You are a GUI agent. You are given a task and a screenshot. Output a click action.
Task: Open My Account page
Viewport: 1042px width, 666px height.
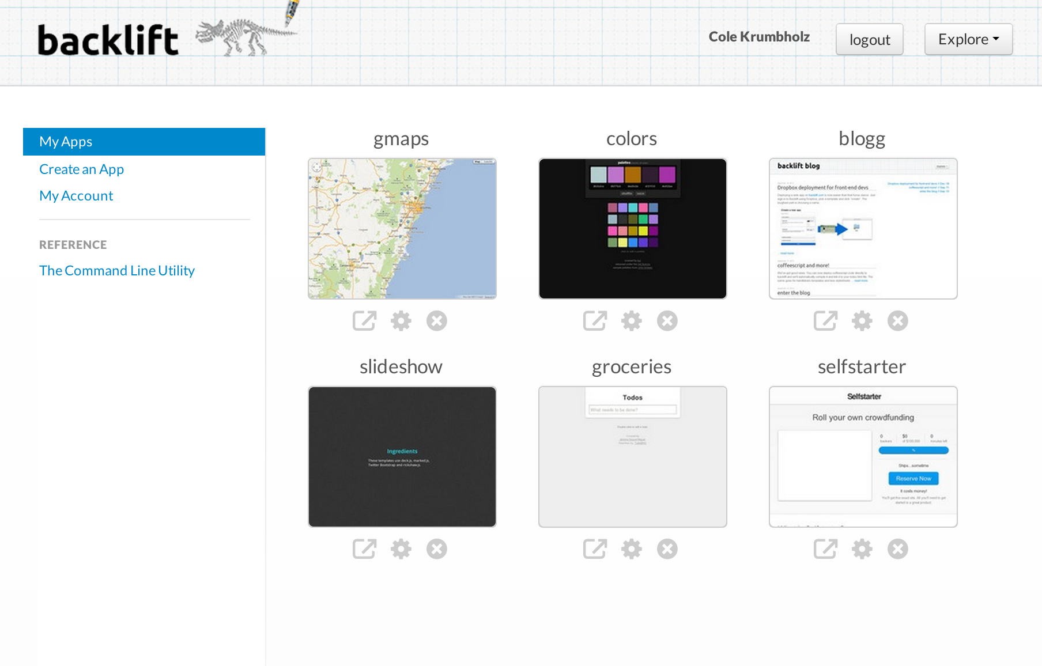click(76, 196)
